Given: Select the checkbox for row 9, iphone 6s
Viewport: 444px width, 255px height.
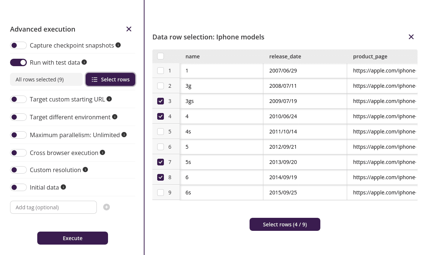Looking at the screenshot, I should (161, 192).
